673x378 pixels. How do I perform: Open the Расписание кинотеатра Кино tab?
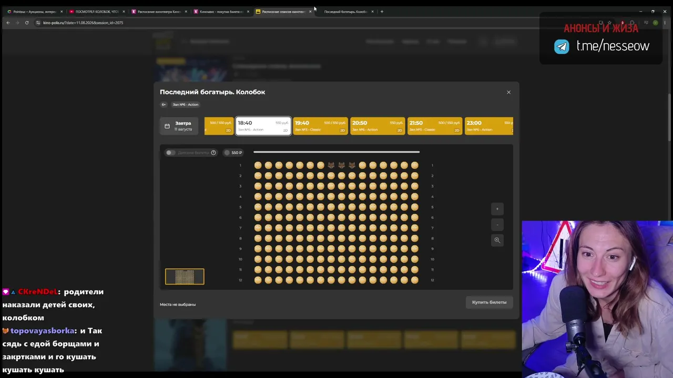(159, 12)
